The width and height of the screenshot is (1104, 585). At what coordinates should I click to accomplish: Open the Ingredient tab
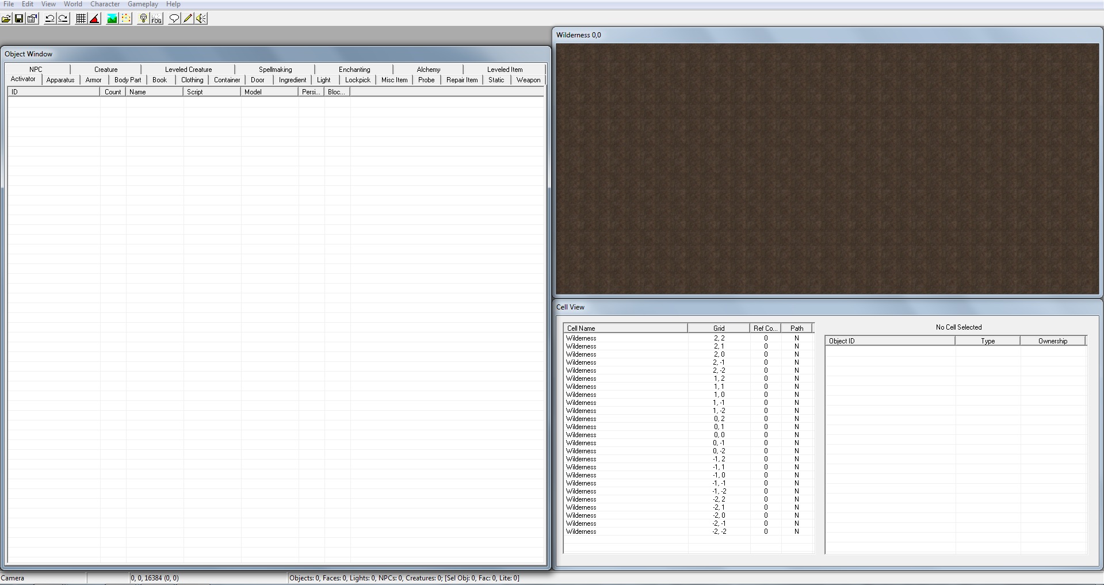tap(293, 80)
